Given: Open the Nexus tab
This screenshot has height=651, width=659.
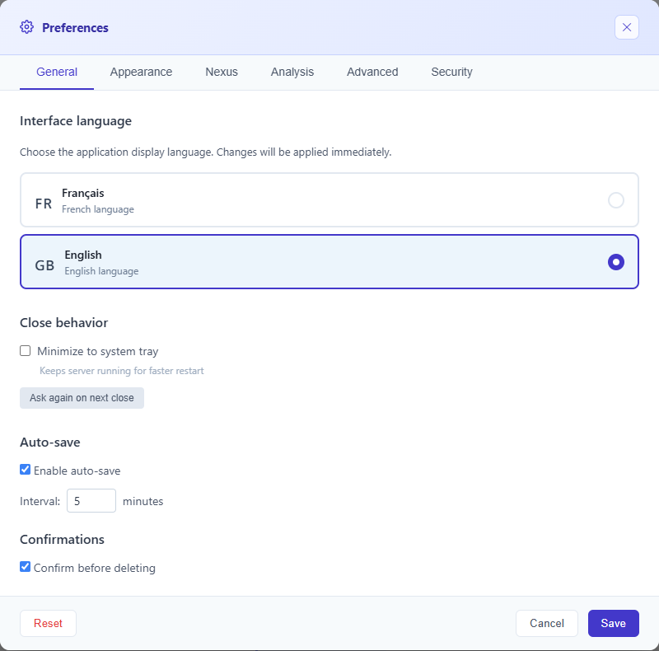Looking at the screenshot, I should coord(221,72).
